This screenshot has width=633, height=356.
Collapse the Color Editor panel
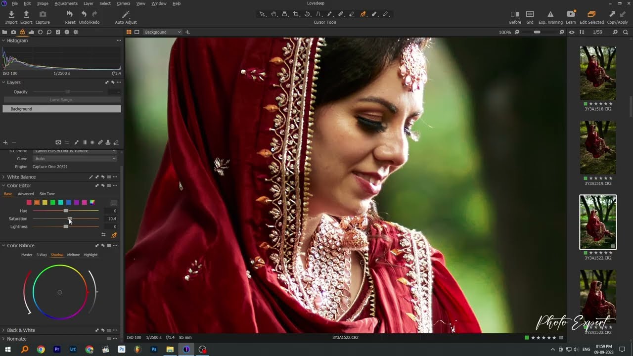pos(3,186)
